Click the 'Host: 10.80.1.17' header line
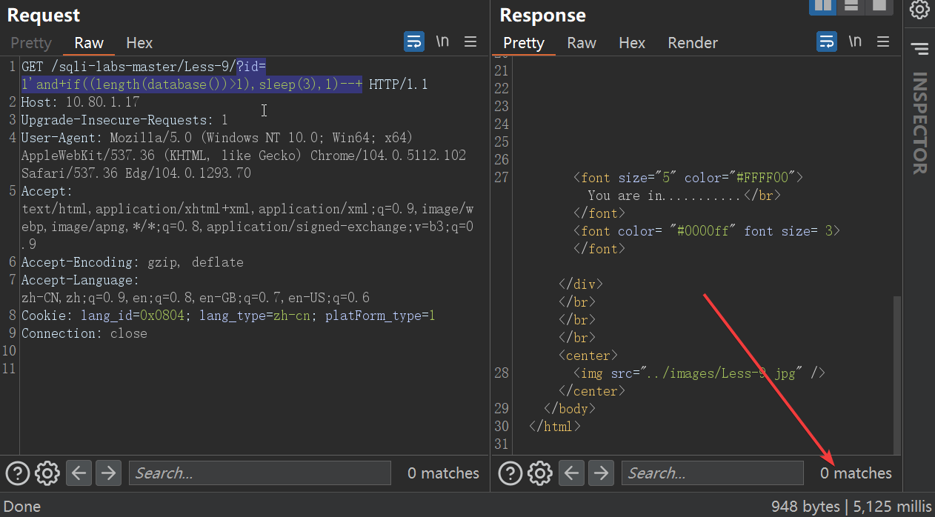 coord(80,102)
